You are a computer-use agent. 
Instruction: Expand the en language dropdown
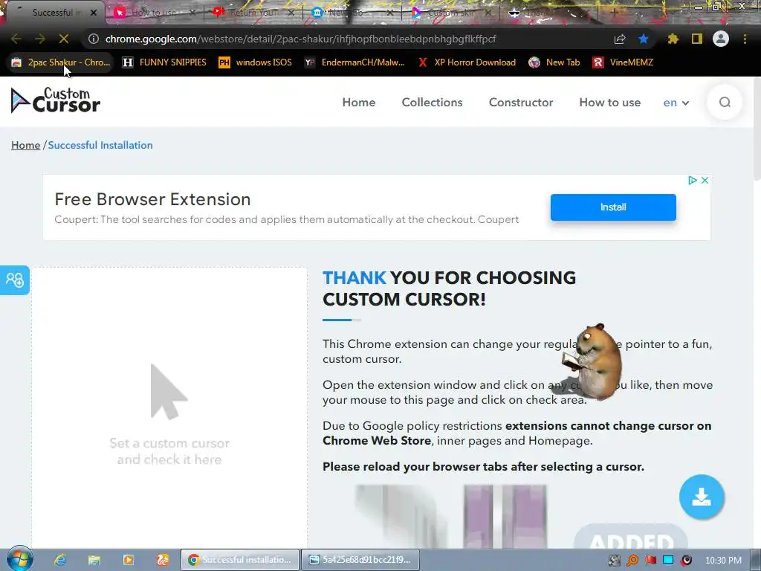point(676,103)
